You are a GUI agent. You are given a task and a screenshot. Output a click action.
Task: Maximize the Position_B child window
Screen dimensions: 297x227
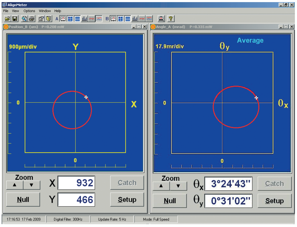[139, 27]
